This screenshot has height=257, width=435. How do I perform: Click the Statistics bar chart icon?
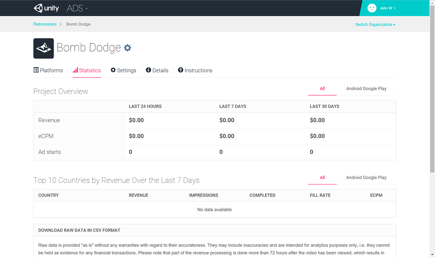point(75,70)
